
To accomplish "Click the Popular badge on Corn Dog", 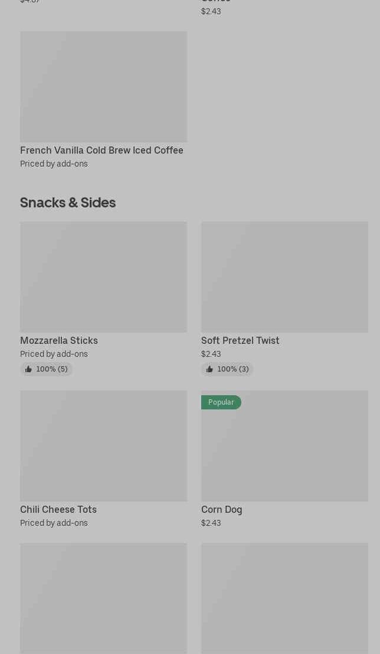I will coord(221,402).
